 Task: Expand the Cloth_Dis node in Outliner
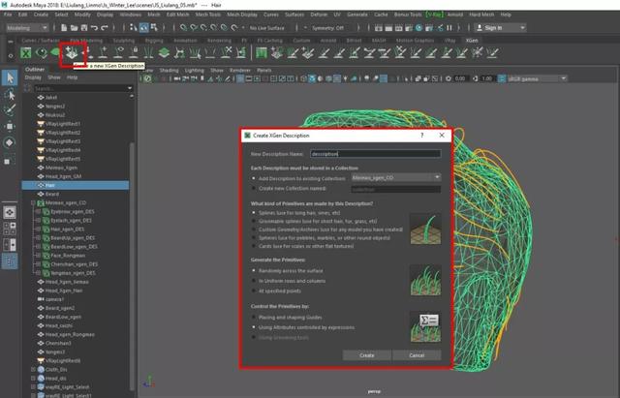(33, 370)
